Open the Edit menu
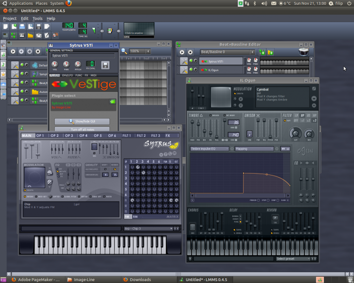Image resolution: width=354 pixels, height=283 pixels. click(x=25, y=18)
